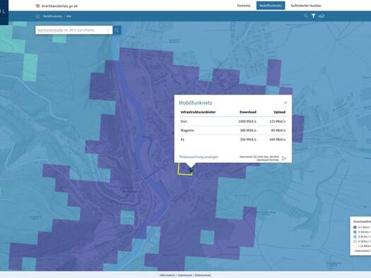371x278 pixels.
Task: Clear the address search field with X
Action: pyautogui.click(x=108, y=30)
